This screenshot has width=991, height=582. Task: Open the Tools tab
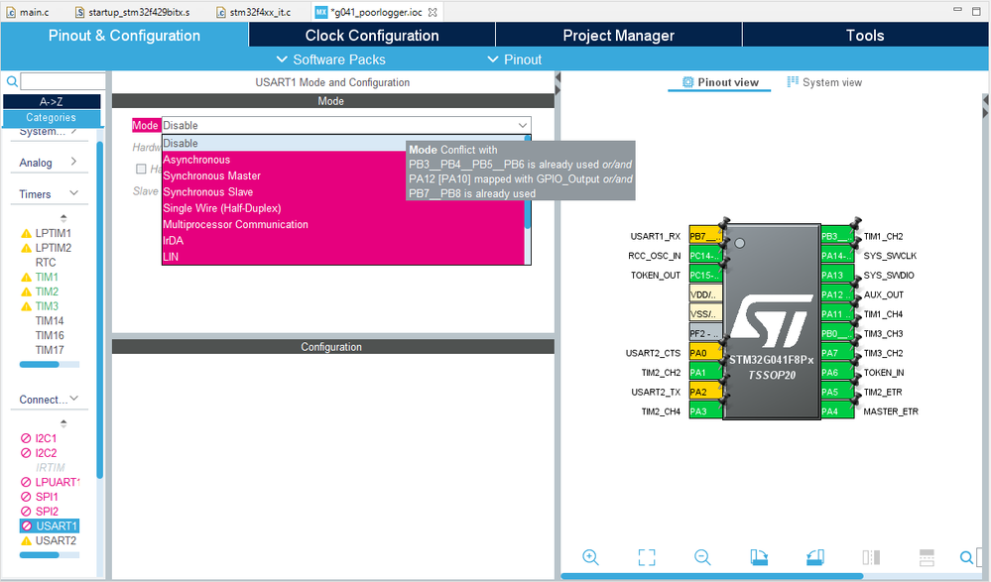coord(865,36)
